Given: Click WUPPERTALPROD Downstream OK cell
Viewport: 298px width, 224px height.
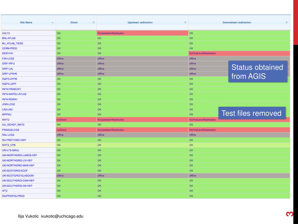Looking at the screenshot, I should (x=239, y=196).
